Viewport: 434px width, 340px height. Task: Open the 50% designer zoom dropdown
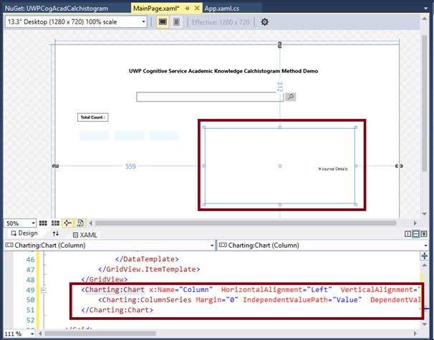click(20, 223)
